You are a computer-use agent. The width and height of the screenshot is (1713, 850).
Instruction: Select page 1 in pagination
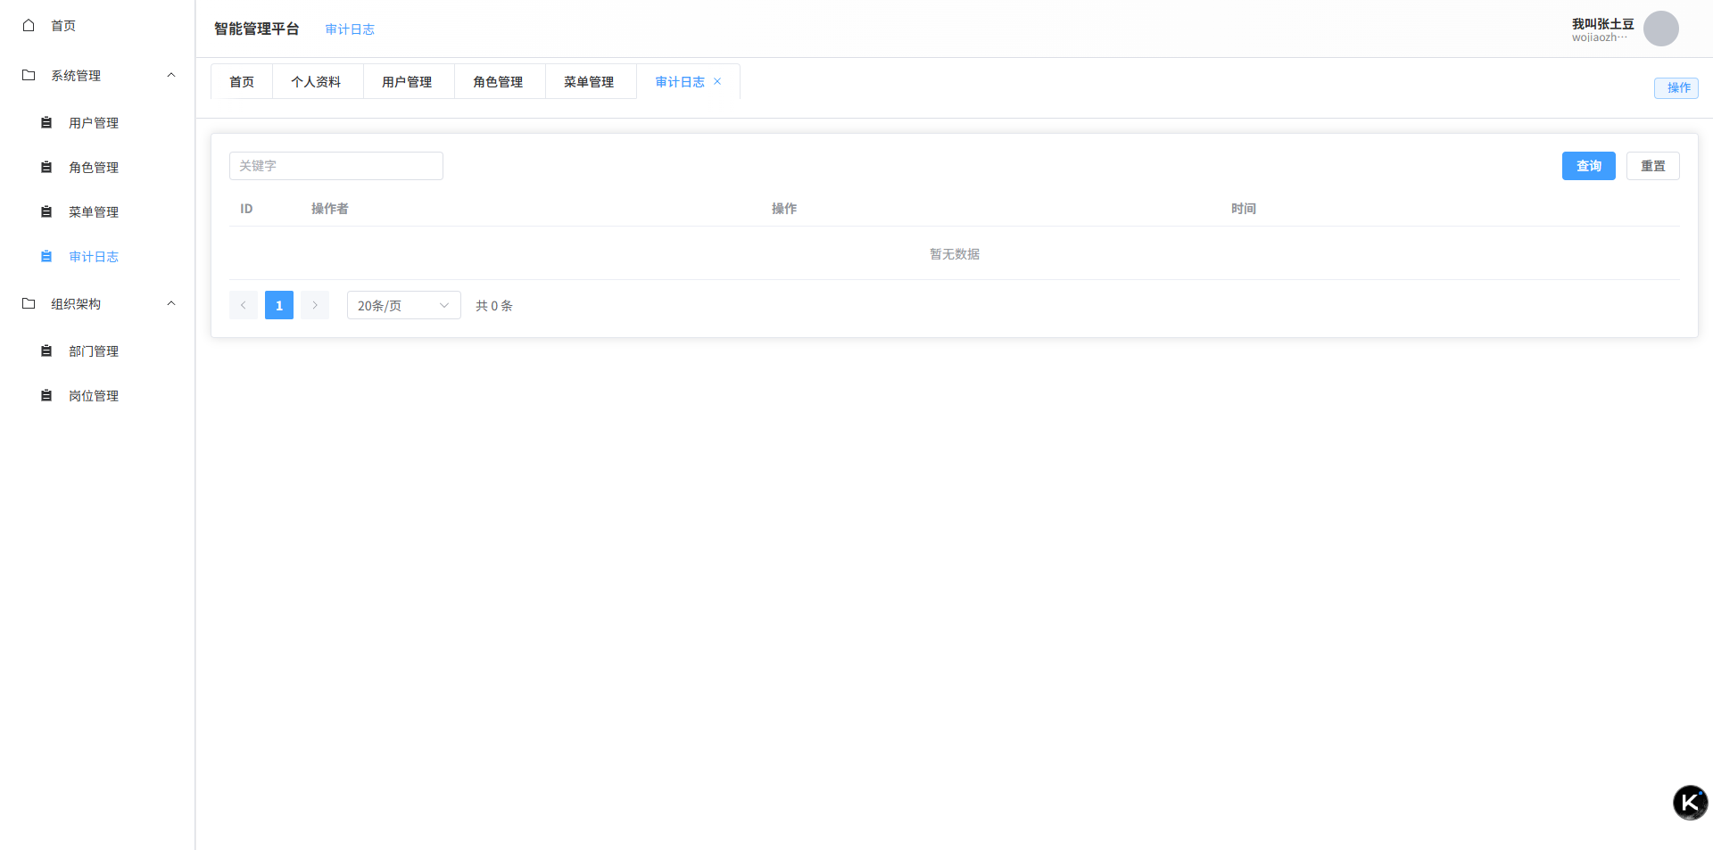pos(279,305)
